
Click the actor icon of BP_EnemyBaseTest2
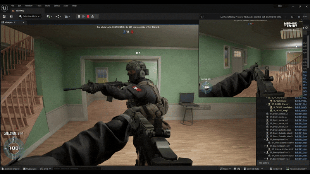click(267, 146)
